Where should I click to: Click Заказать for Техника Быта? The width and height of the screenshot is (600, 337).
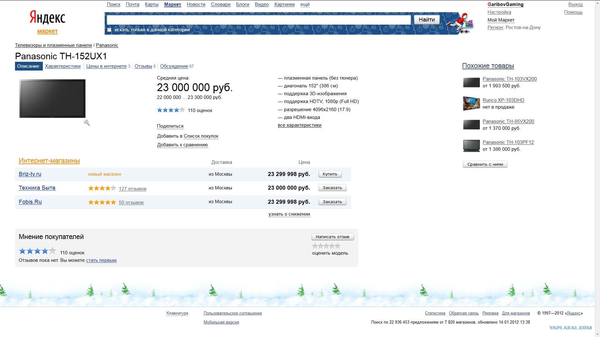[332, 188]
